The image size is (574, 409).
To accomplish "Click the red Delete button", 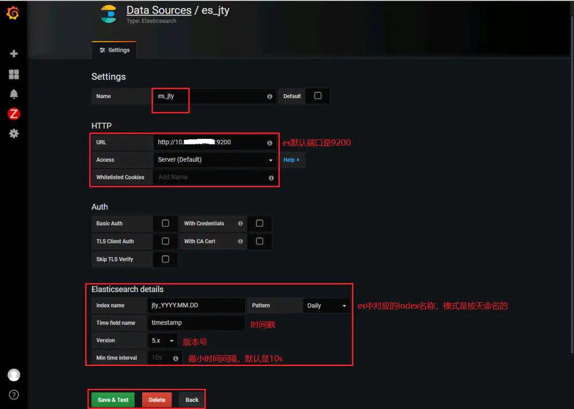I will pos(157,400).
